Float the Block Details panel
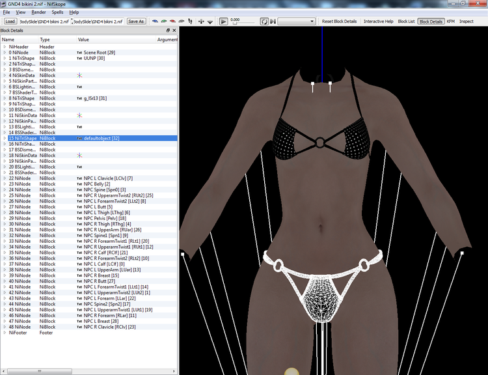The image size is (488, 375). coord(168,30)
